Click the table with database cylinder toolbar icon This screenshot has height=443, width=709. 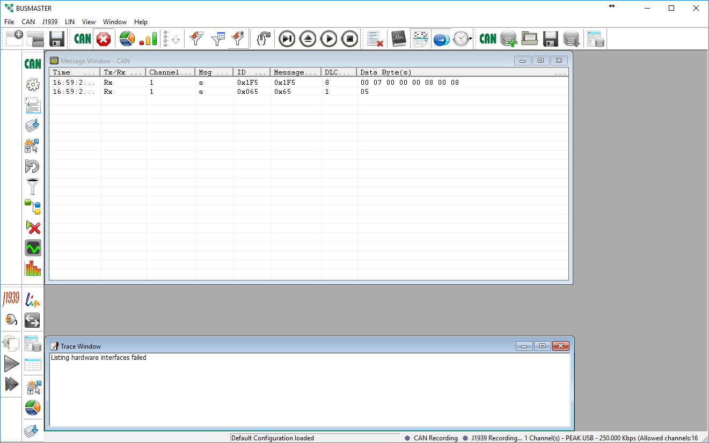596,39
